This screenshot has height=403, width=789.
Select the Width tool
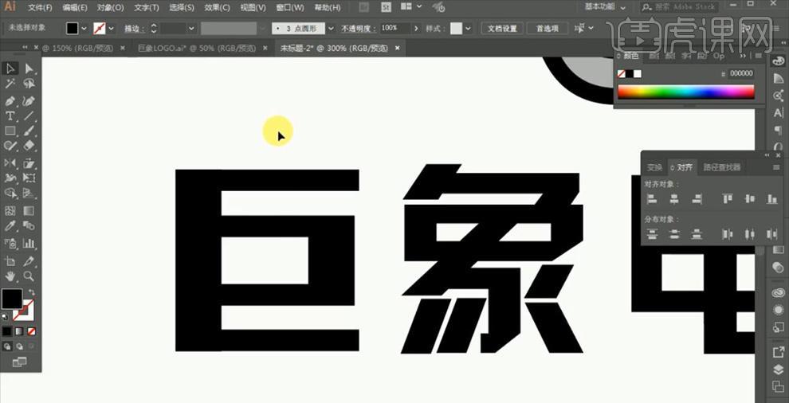10,178
